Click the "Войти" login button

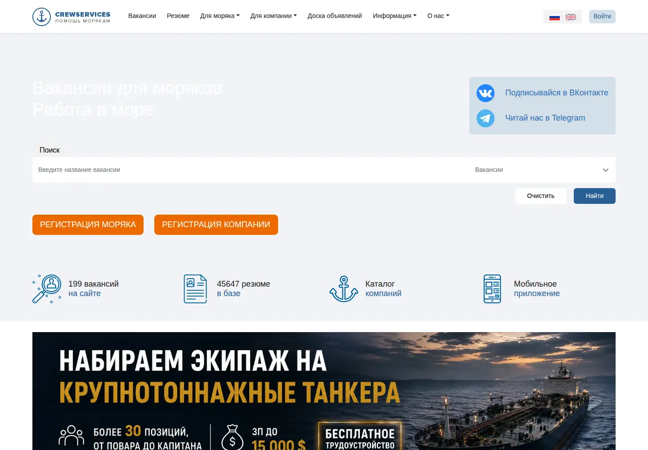pos(602,17)
